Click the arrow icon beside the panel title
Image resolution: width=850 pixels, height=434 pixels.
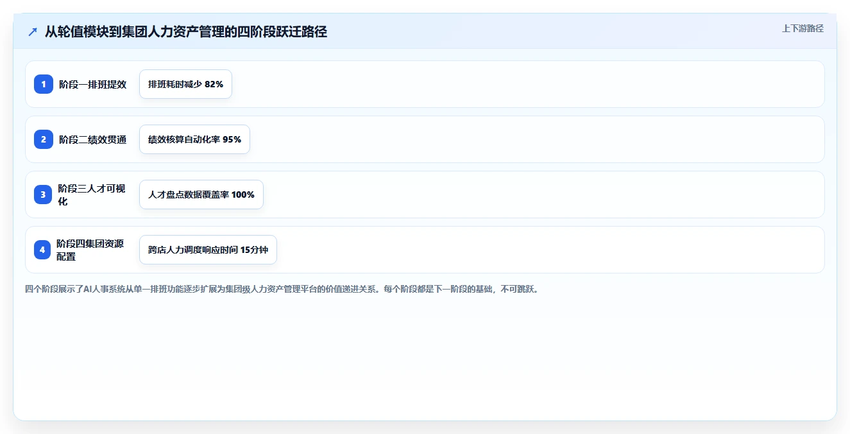point(33,32)
